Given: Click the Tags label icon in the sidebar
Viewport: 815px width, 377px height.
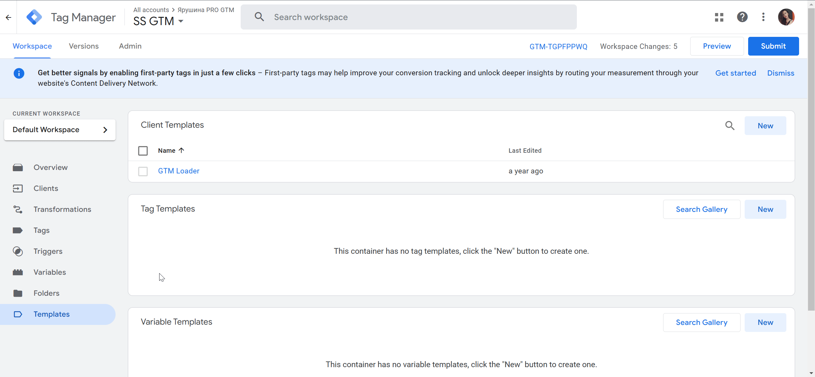Looking at the screenshot, I should (18, 230).
